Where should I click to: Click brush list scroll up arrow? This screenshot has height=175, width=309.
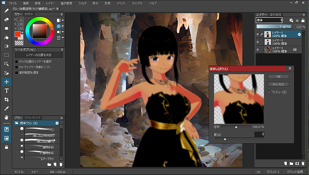coord(61,123)
